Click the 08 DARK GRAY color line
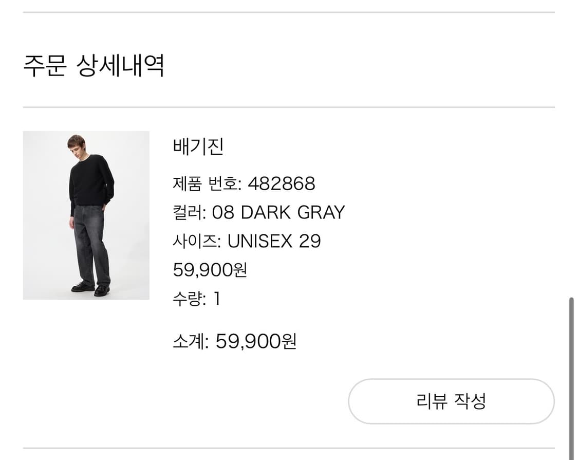 coord(259,212)
